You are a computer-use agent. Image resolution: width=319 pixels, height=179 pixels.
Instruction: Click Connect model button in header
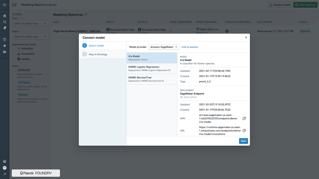(280, 5)
